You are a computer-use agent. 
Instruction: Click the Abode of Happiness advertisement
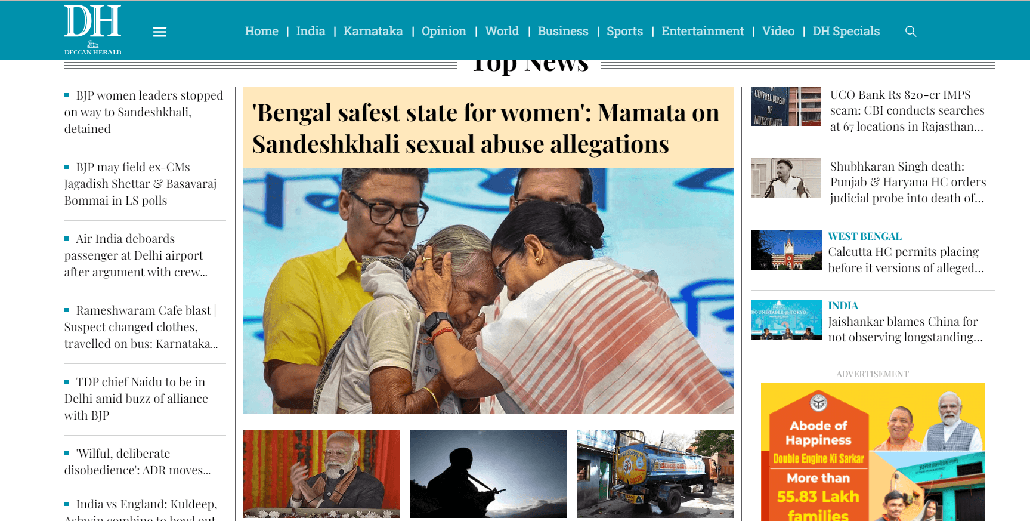click(x=873, y=452)
